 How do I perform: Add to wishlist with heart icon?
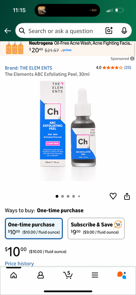(x=113, y=196)
